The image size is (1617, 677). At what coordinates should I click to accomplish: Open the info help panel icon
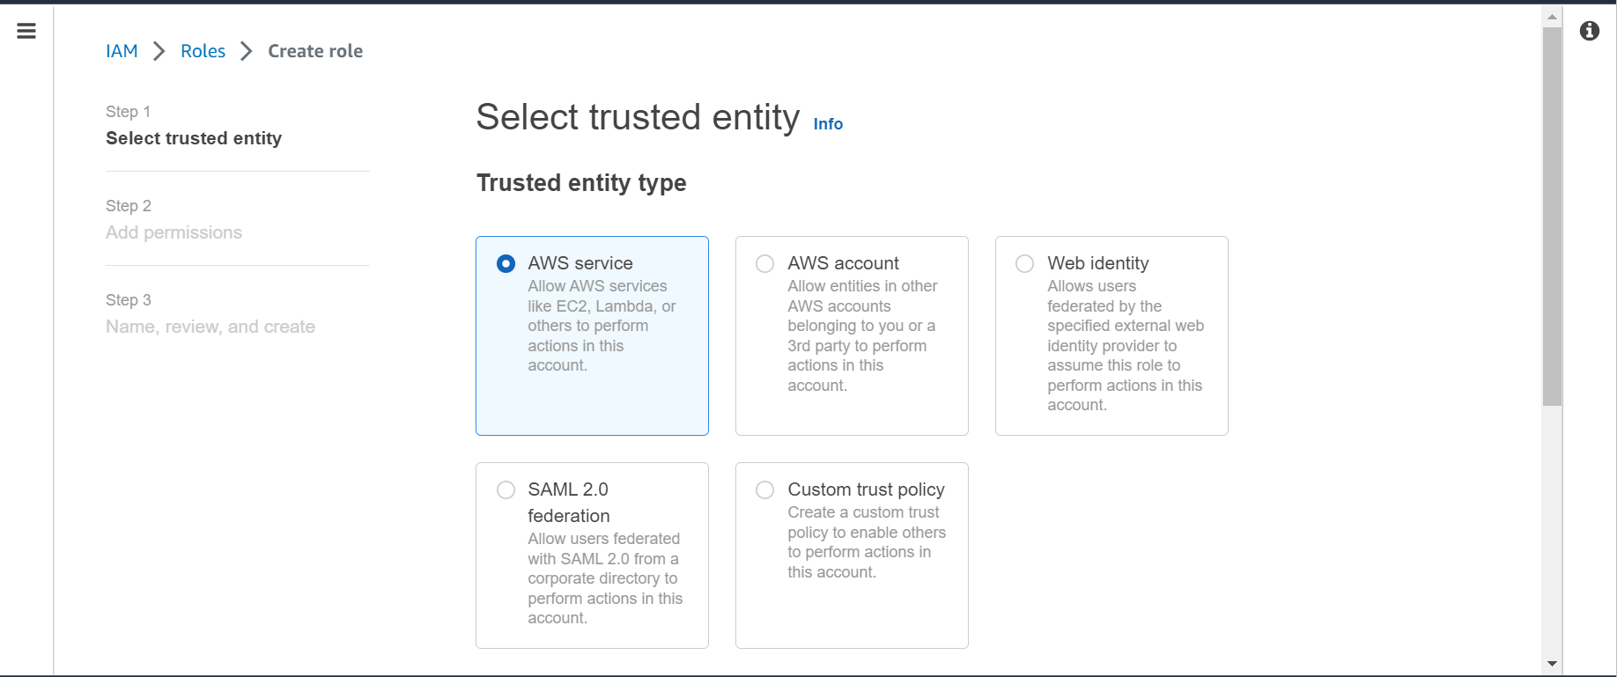click(x=1590, y=31)
